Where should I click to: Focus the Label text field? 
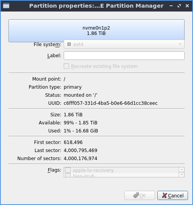click(124, 55)
